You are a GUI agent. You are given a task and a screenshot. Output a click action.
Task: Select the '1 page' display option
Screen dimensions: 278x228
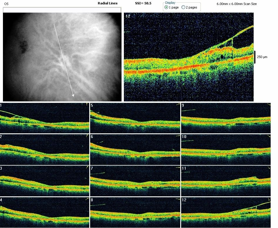click(171, 7)
